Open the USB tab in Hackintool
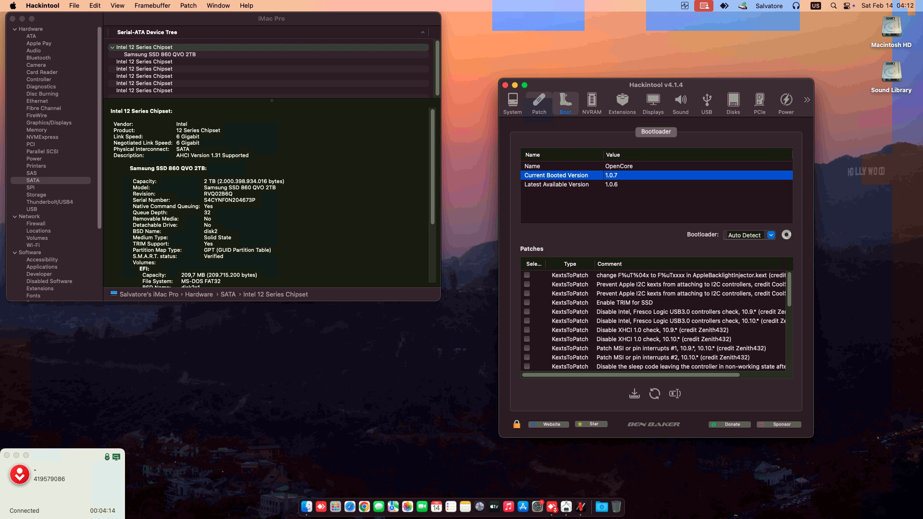Image resolution: width=923 pixels, height=519 pixels. (x=707, y=104)
